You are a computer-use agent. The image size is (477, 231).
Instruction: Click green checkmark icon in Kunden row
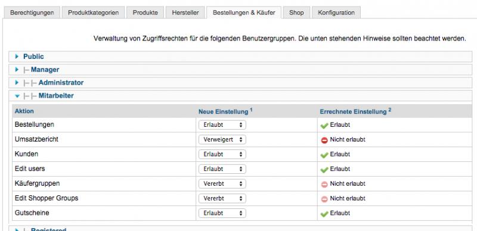click(x=324, y=155)
